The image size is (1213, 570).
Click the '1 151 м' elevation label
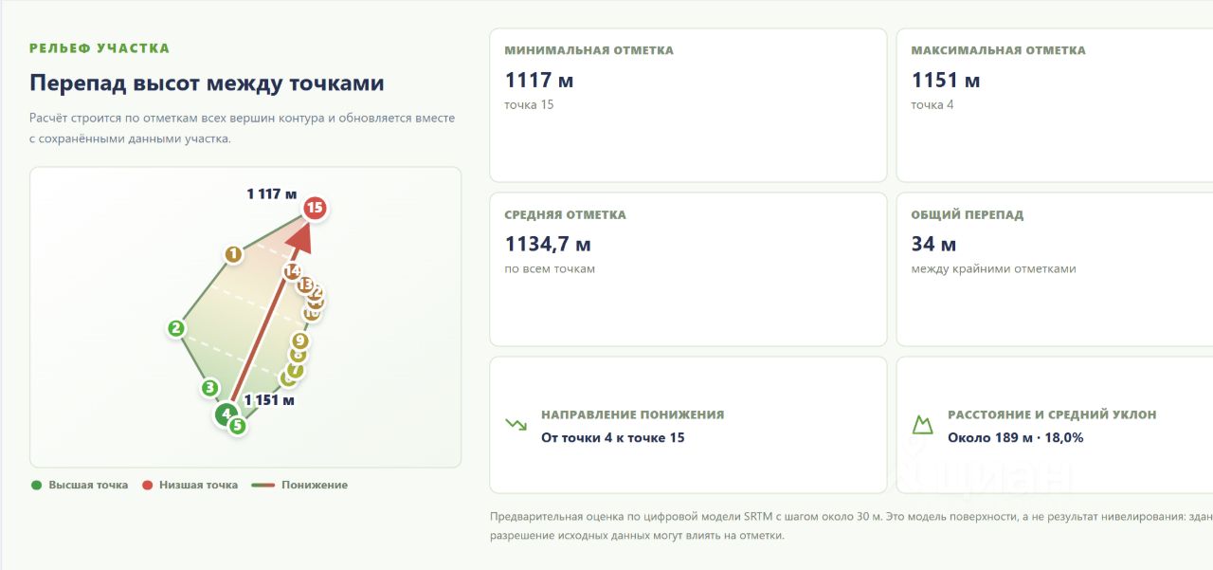(269, 400)
